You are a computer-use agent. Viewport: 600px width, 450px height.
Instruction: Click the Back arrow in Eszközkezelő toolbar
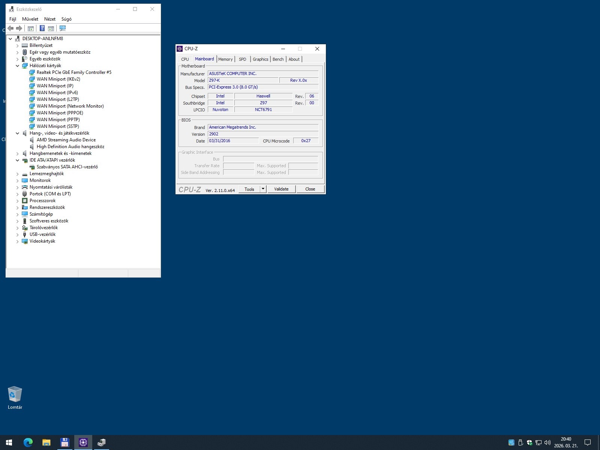click(10, 28)
